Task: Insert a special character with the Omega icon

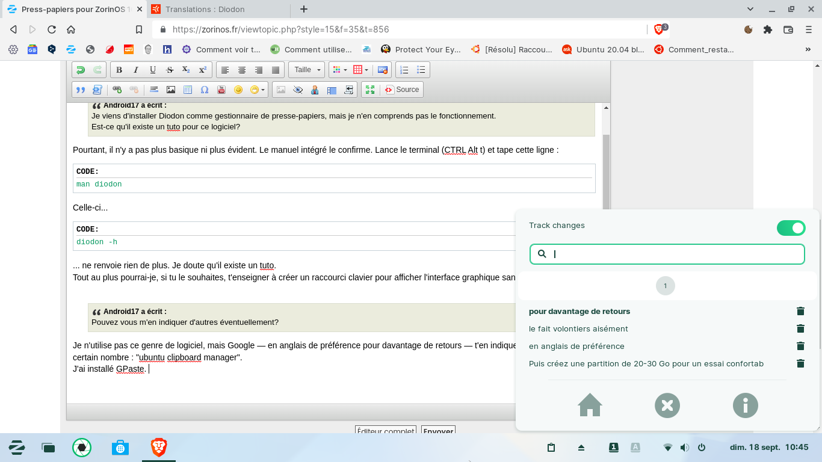Action: [205, 90]
